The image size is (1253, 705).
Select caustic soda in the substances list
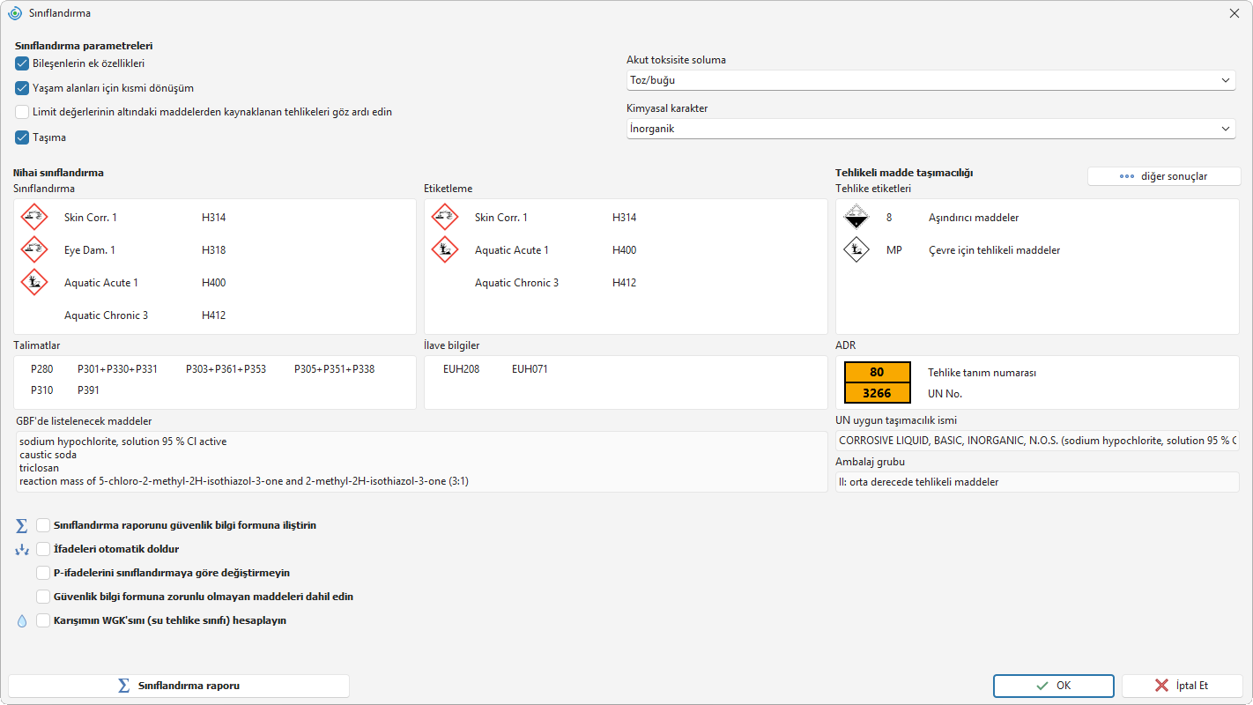pos(48,455)
